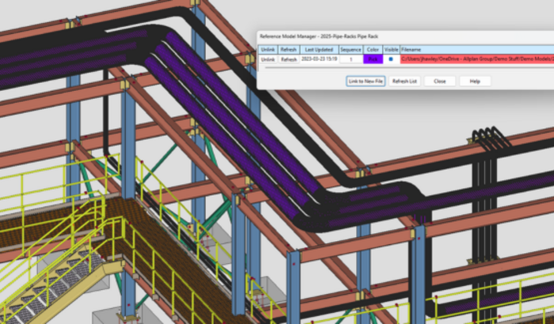Click the Unlink column header
The height and width of the screenshot is (324, 554).
[268, 50]
